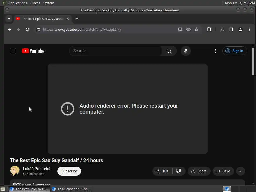Click the show desktop taskbar icon
This screenshot has height=192, width=256.
(x=3, y=189)
